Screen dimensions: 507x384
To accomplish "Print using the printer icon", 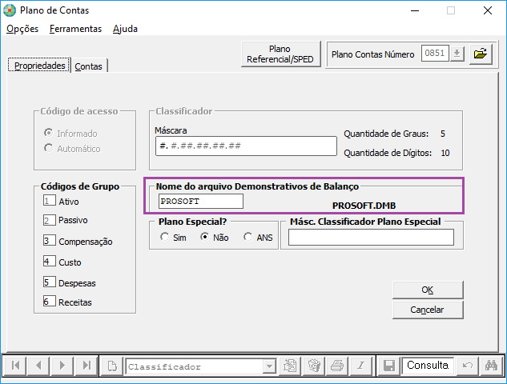I will 337,366.
